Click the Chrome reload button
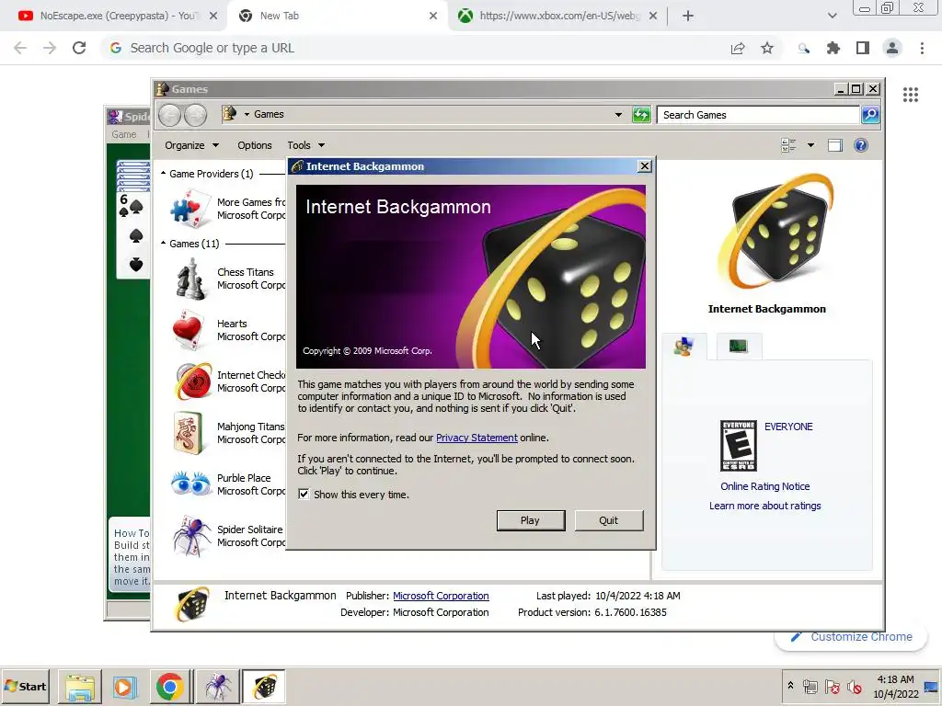Screen dimensions: 942x706 [x=79, y=48]
